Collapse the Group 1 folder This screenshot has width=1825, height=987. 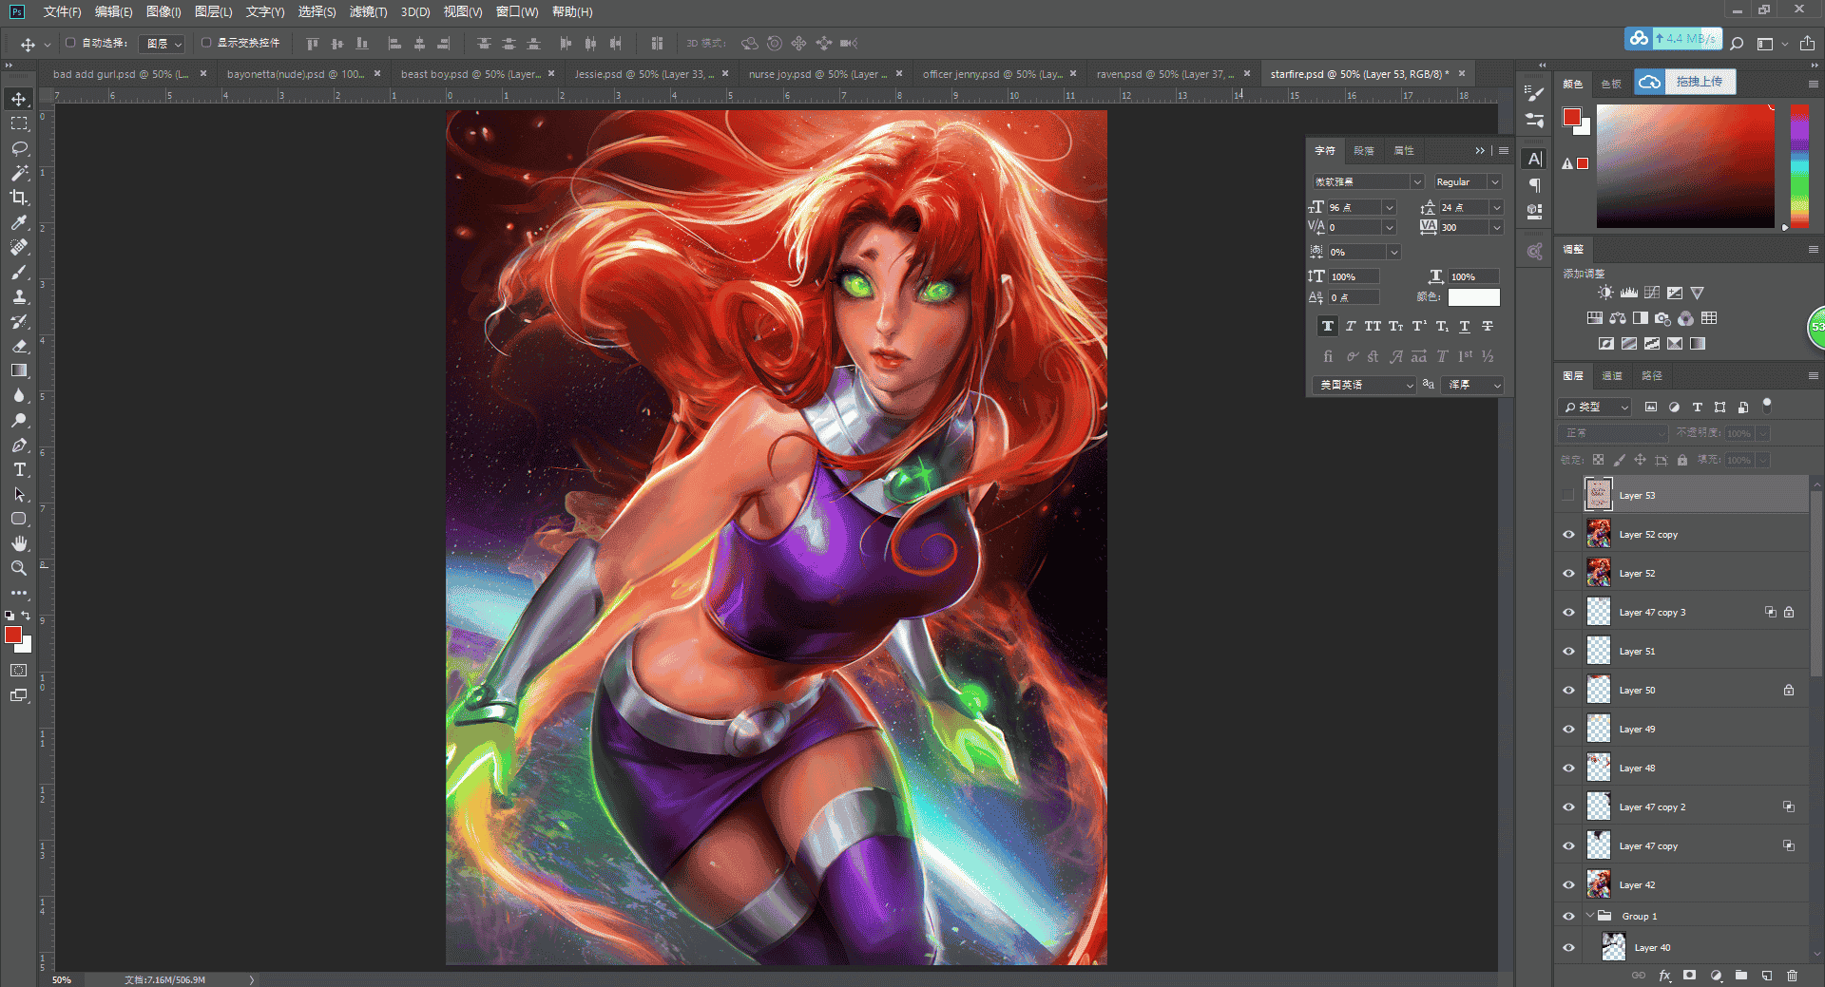[x=1589, y=916]
